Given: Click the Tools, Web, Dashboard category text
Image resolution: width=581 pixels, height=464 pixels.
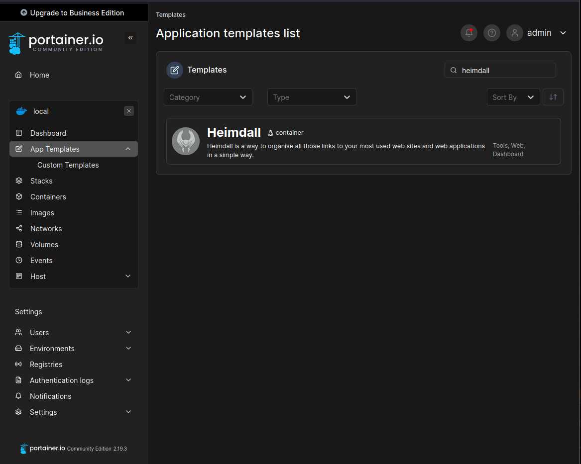Looking at the screenshot, I should (509, 150).
